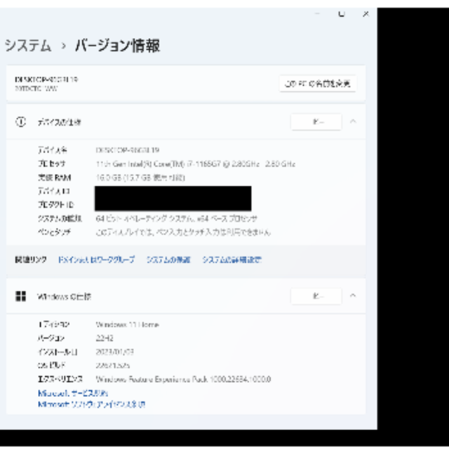Select the install date 2023 value

pos(115,352)
